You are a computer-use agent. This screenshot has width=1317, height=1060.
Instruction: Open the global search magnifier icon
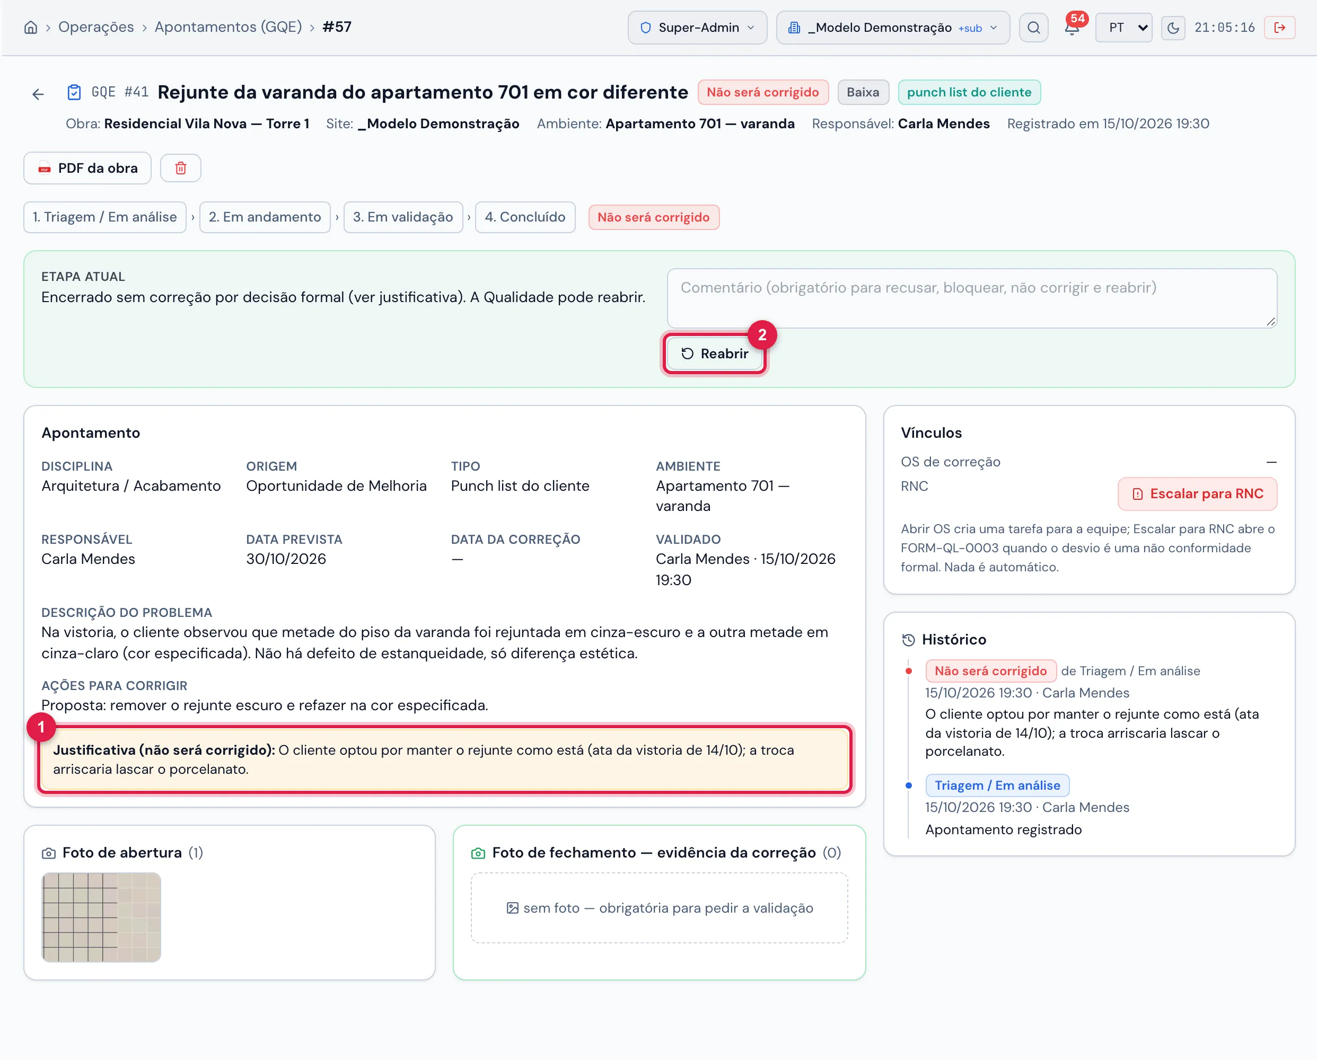(x=1033, y=28)
